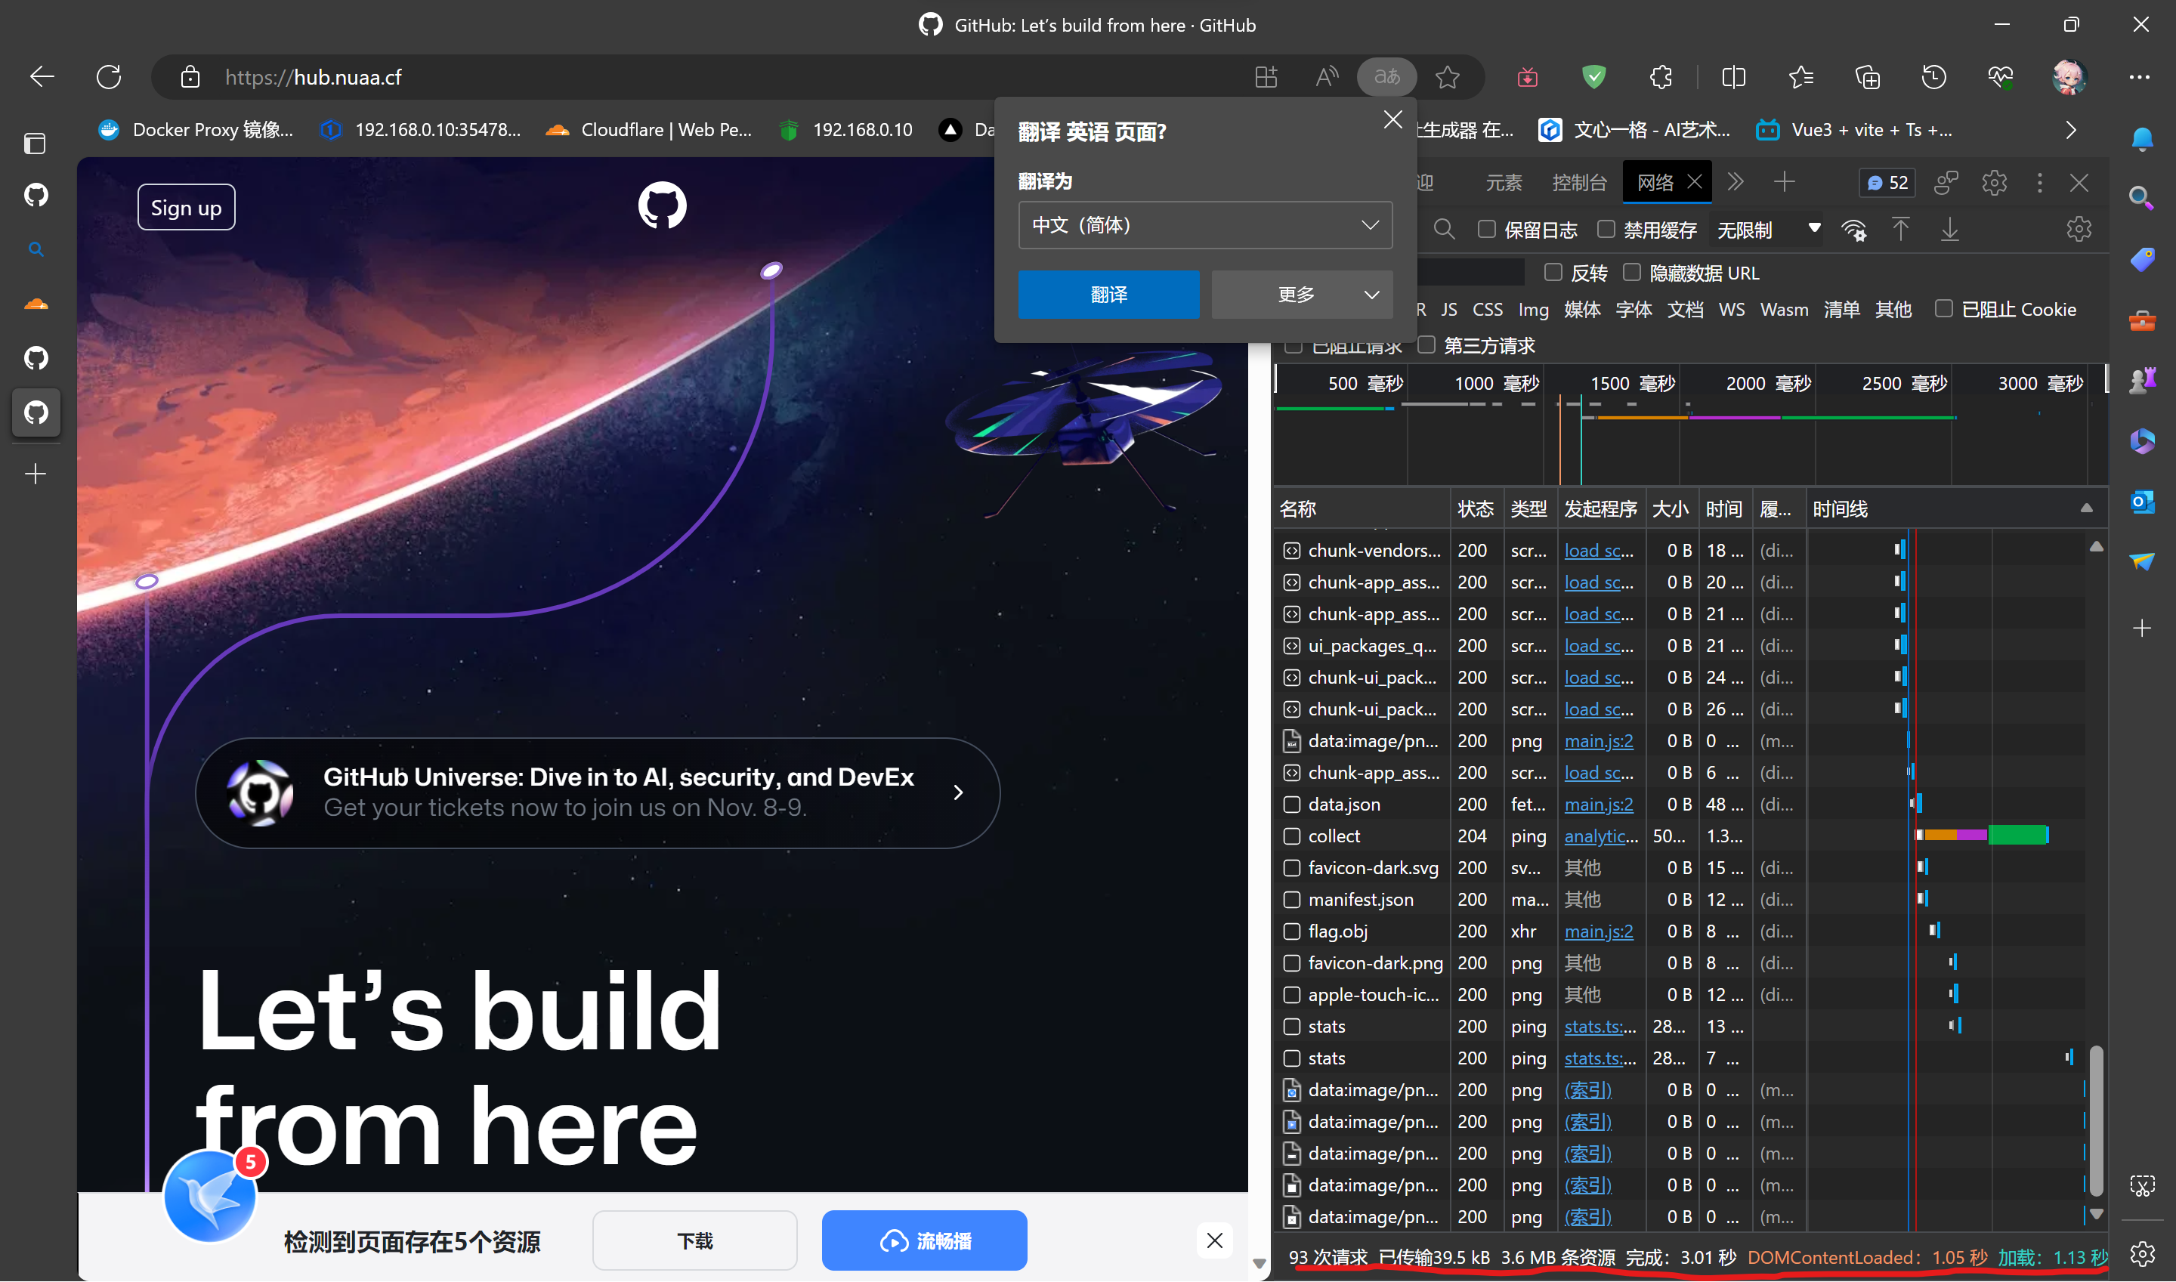The height and width of the screenshot is (1282, 2176).
Task: Open the 无限制 network throttling dropdown
Action: click(x=1766, y=229)
